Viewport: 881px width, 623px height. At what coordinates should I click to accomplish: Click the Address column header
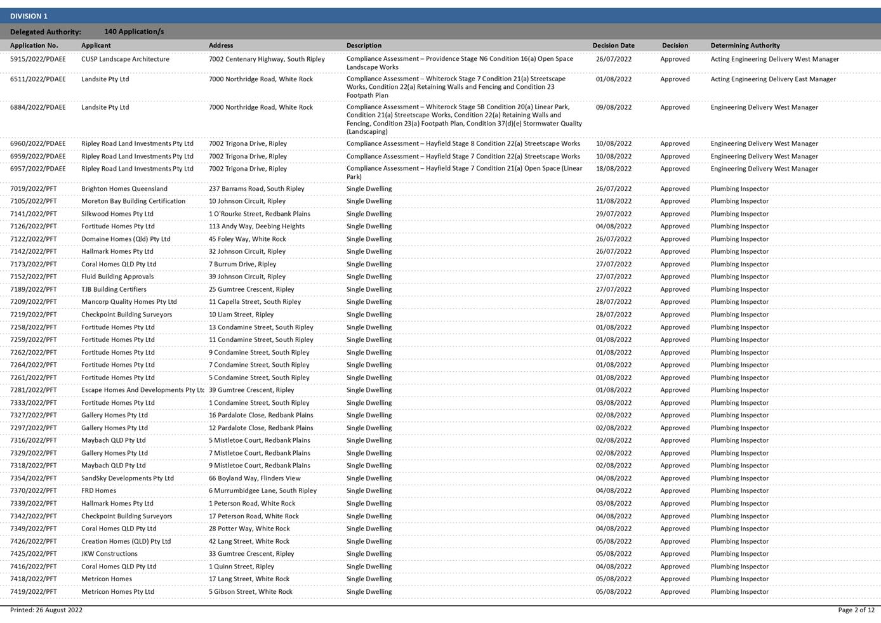tap(221, 46)
